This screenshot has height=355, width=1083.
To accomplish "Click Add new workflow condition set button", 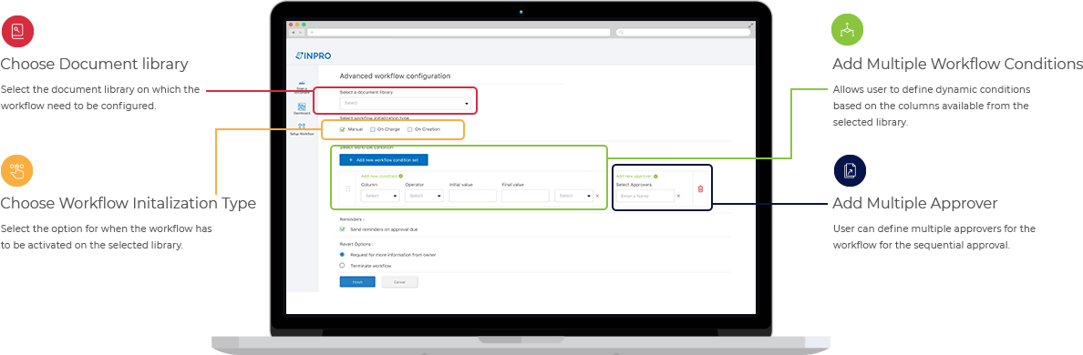I will pyautogui.click(x=384, y=160).
